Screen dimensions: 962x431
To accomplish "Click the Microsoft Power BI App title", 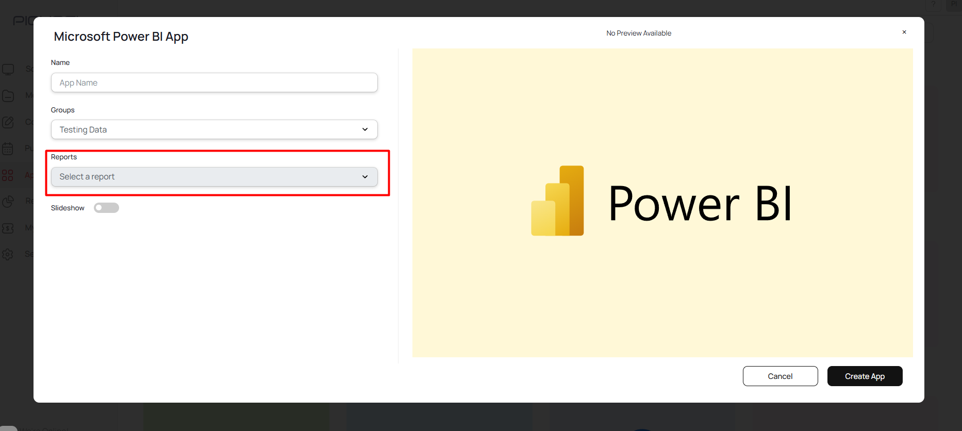I will tap(121, 37).
